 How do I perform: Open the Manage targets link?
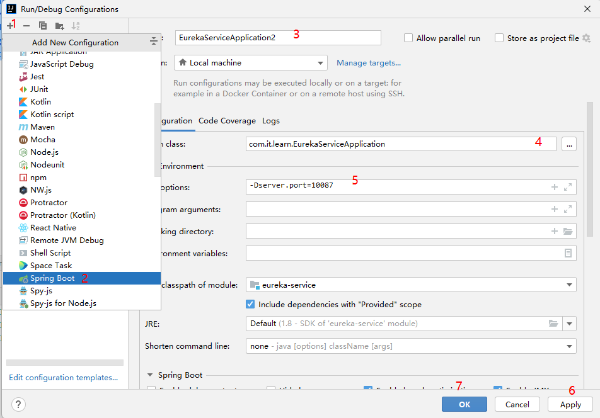pos(369,63)
